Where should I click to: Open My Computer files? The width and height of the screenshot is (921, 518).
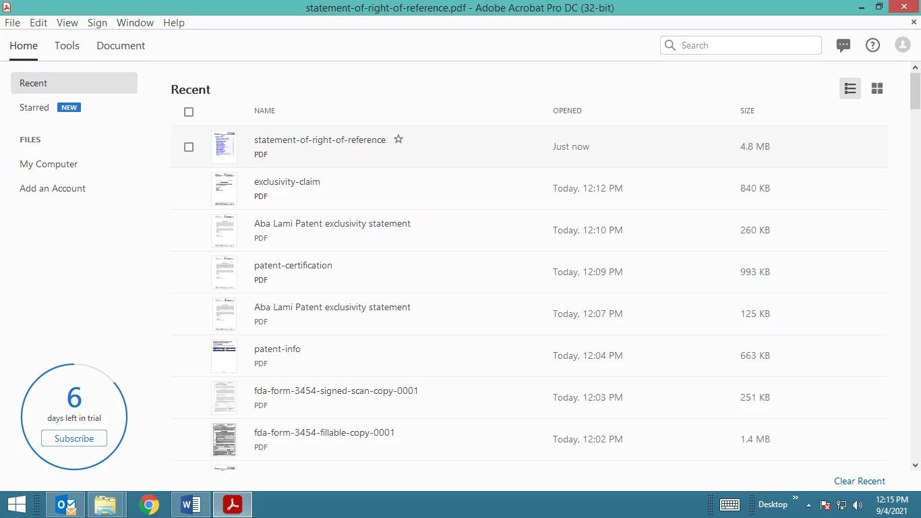(x=49, y=164)
